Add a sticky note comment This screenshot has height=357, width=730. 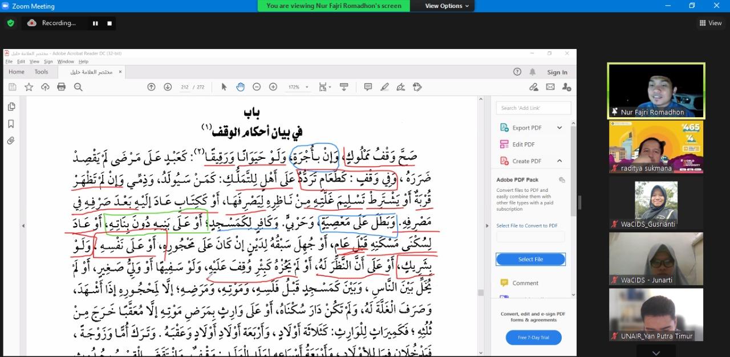point(368,87)
